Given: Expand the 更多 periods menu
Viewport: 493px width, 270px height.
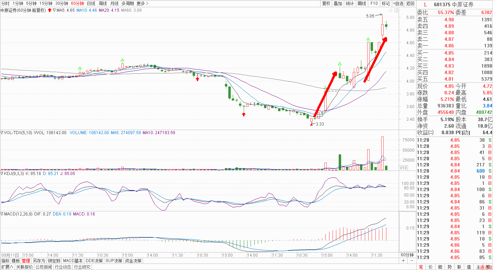Looking at the screenshot, I should [x=142, y=3].
